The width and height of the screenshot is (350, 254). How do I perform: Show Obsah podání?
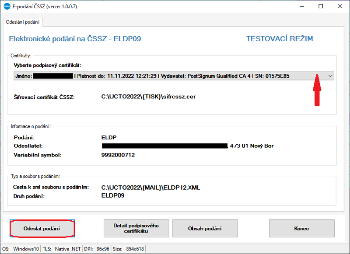(205, 228)
